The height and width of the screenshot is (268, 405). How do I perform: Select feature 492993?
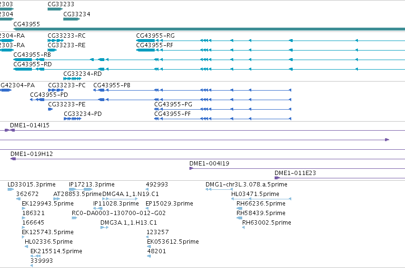click(x=157, y=185)
